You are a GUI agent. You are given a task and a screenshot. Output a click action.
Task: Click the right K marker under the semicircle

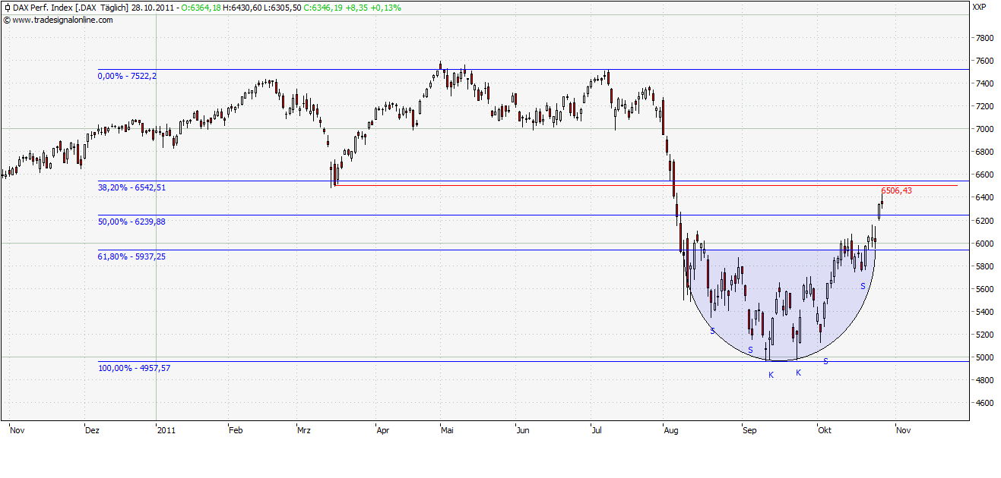click(798, 373)
